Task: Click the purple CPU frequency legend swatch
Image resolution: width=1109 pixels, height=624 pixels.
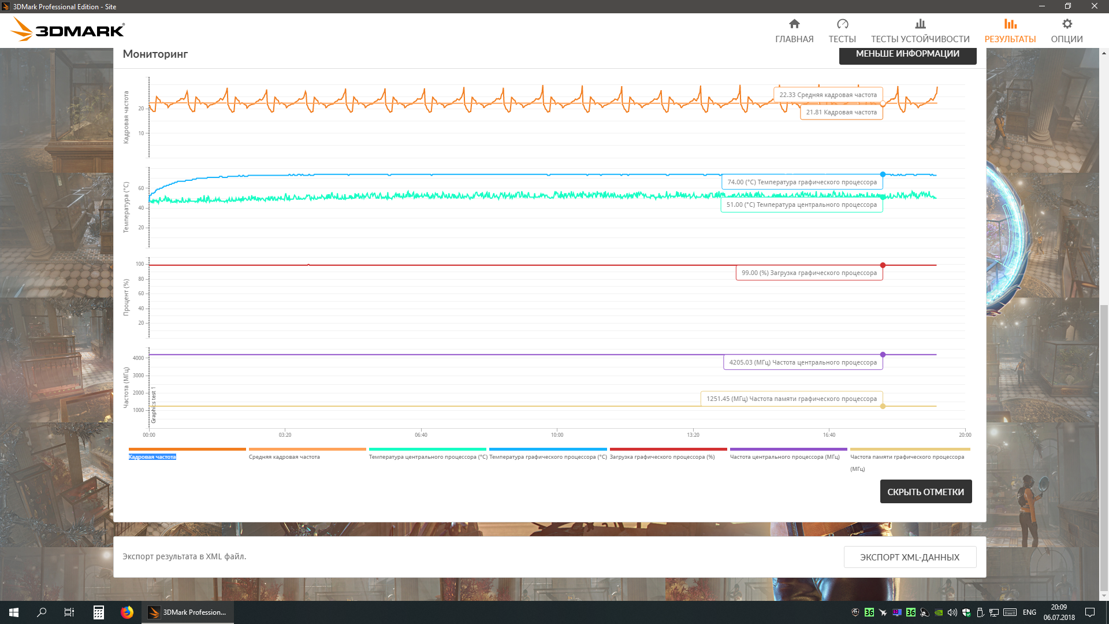Action: (788, 449)
